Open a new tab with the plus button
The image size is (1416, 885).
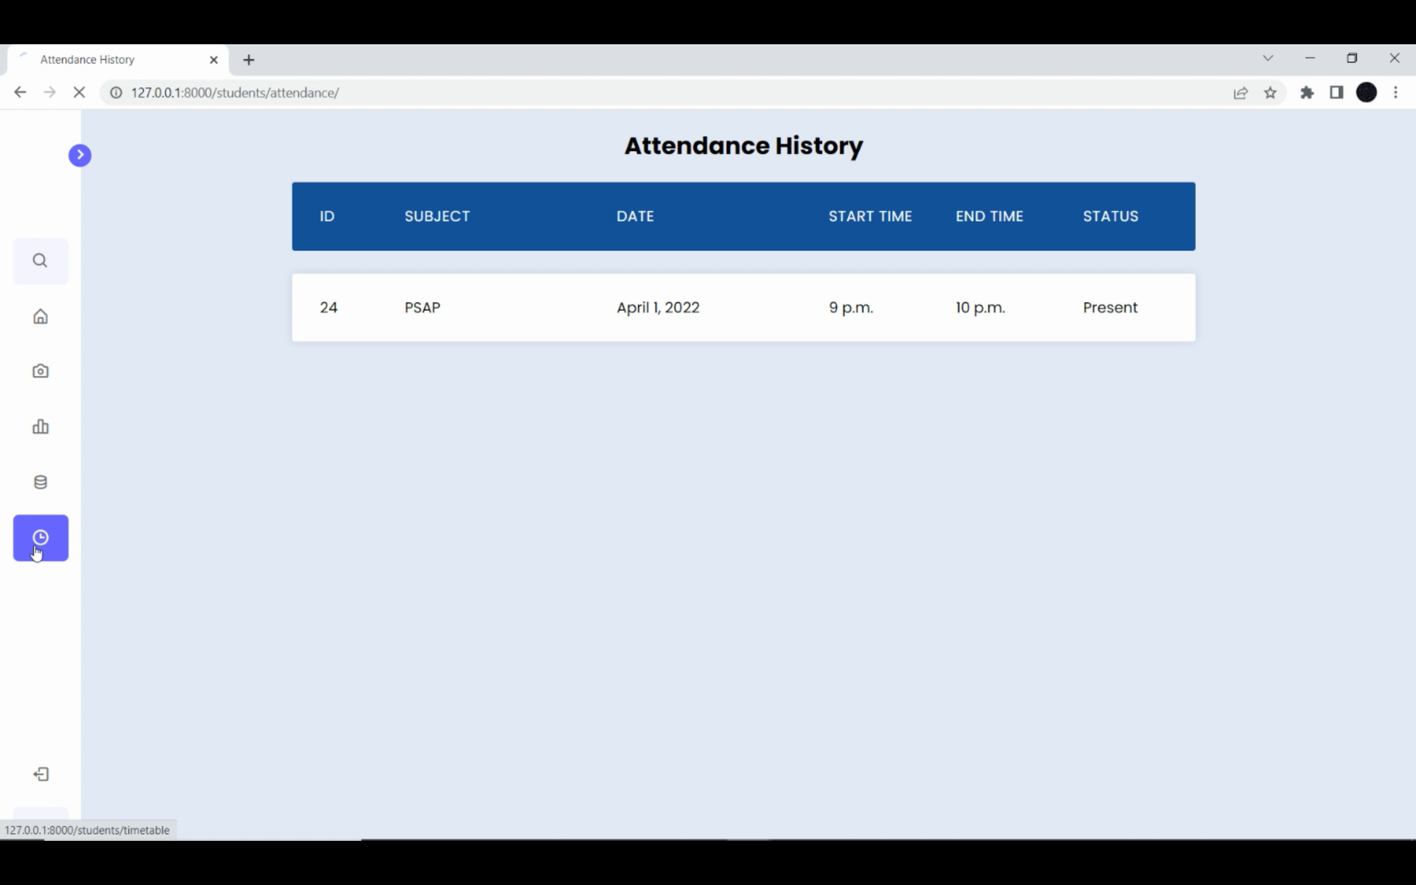pyautogui.click(x=249, y=60)
